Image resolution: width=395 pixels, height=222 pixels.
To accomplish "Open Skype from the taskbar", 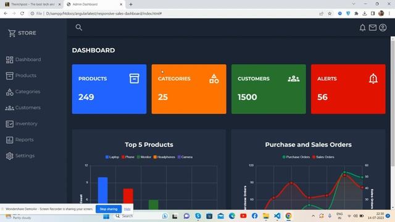I will (198, 216).
